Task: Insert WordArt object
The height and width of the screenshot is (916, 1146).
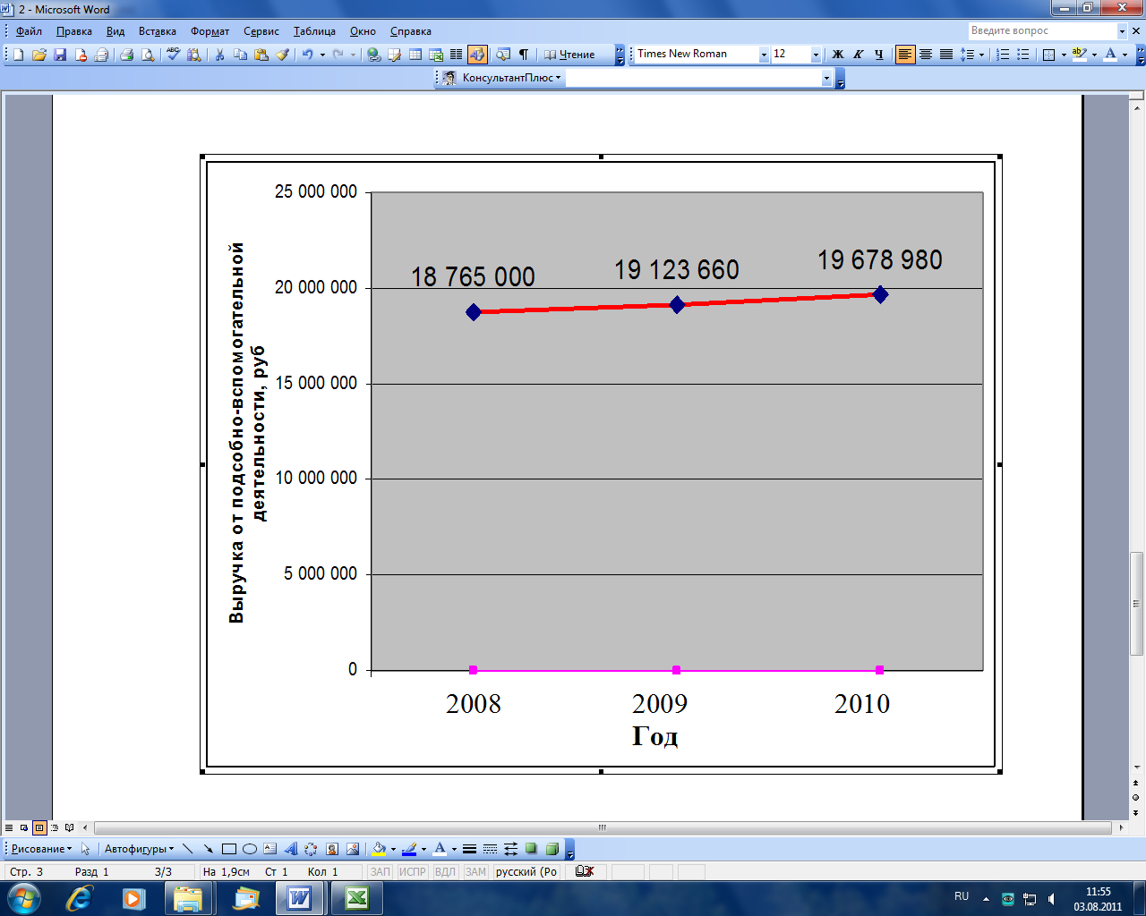Action: pyautogui.click(x=290, y=849)
